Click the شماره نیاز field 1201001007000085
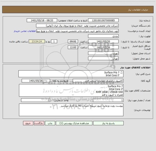Viewport: 156px width, 151px height. pos(103,20)
